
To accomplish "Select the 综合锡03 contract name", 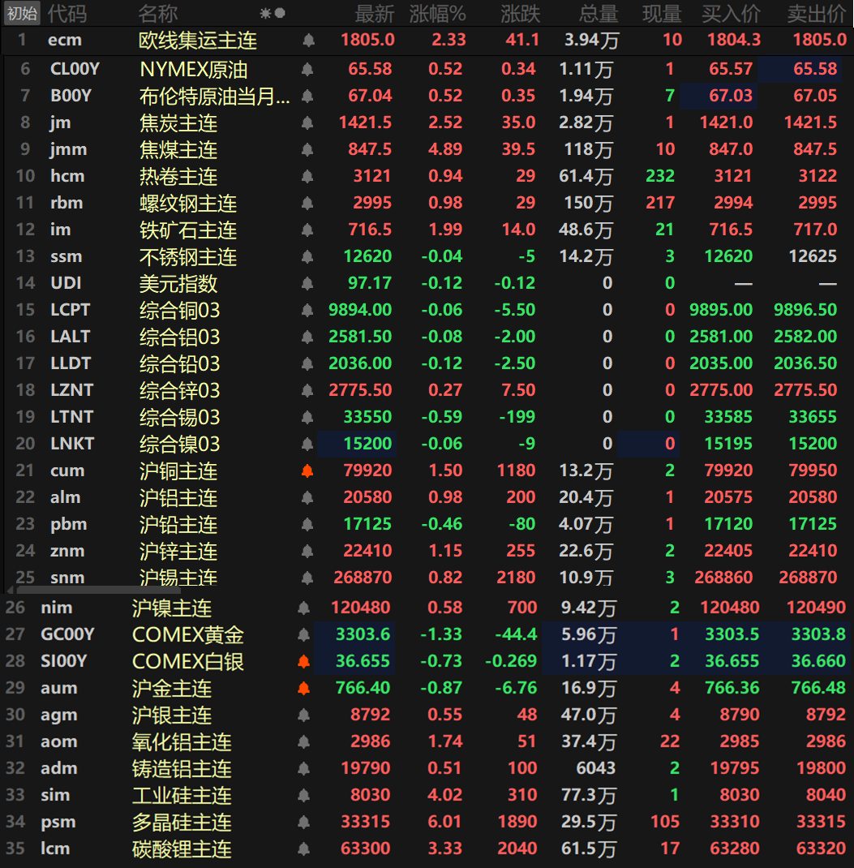I will [179, 418].
